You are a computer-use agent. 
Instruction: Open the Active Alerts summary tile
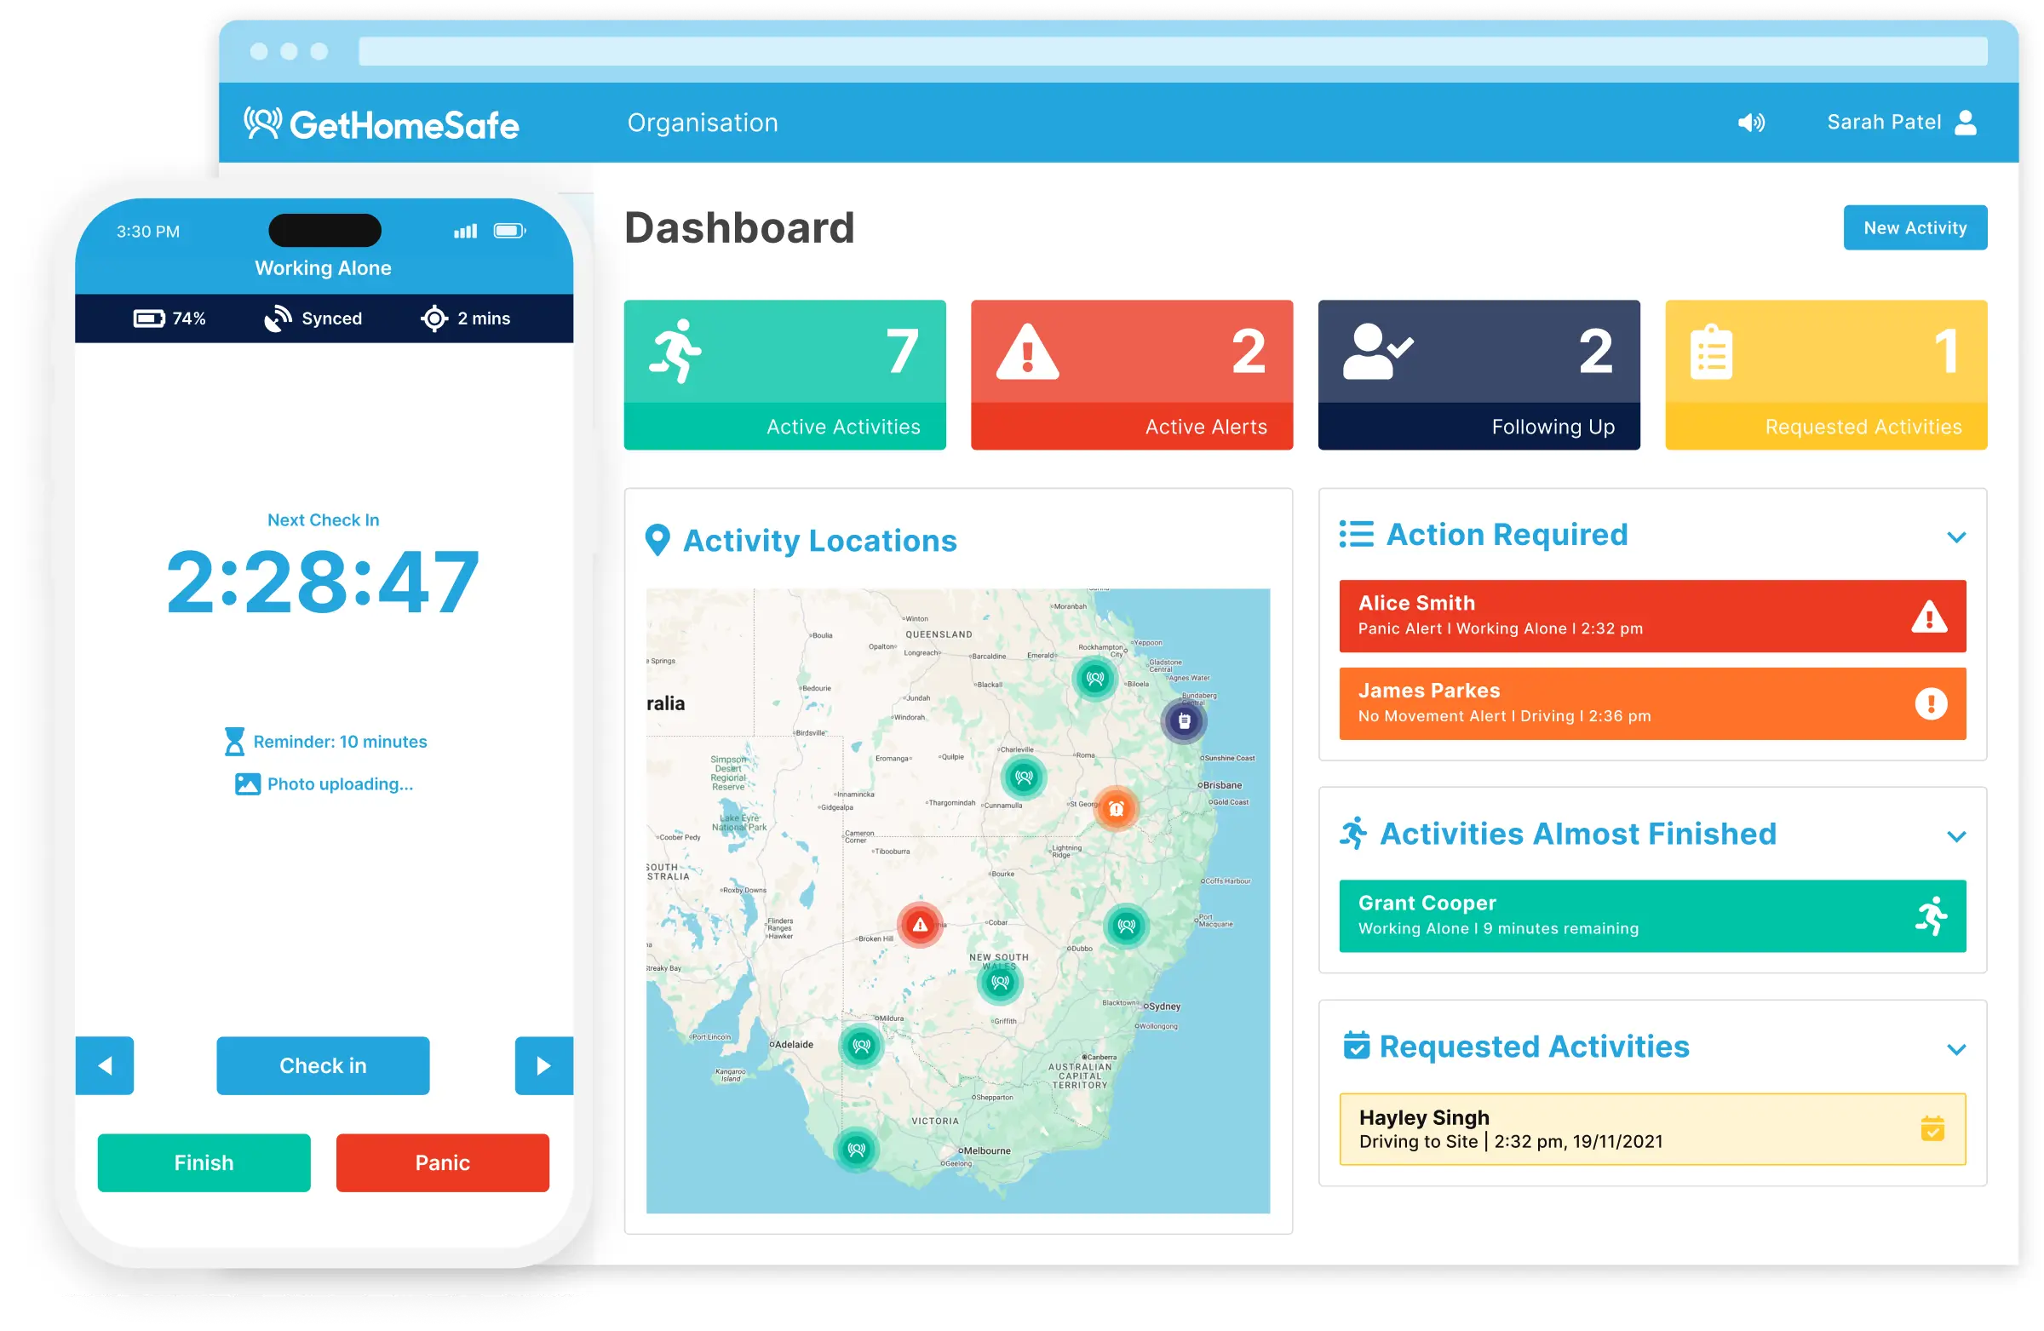point(1131,375)
